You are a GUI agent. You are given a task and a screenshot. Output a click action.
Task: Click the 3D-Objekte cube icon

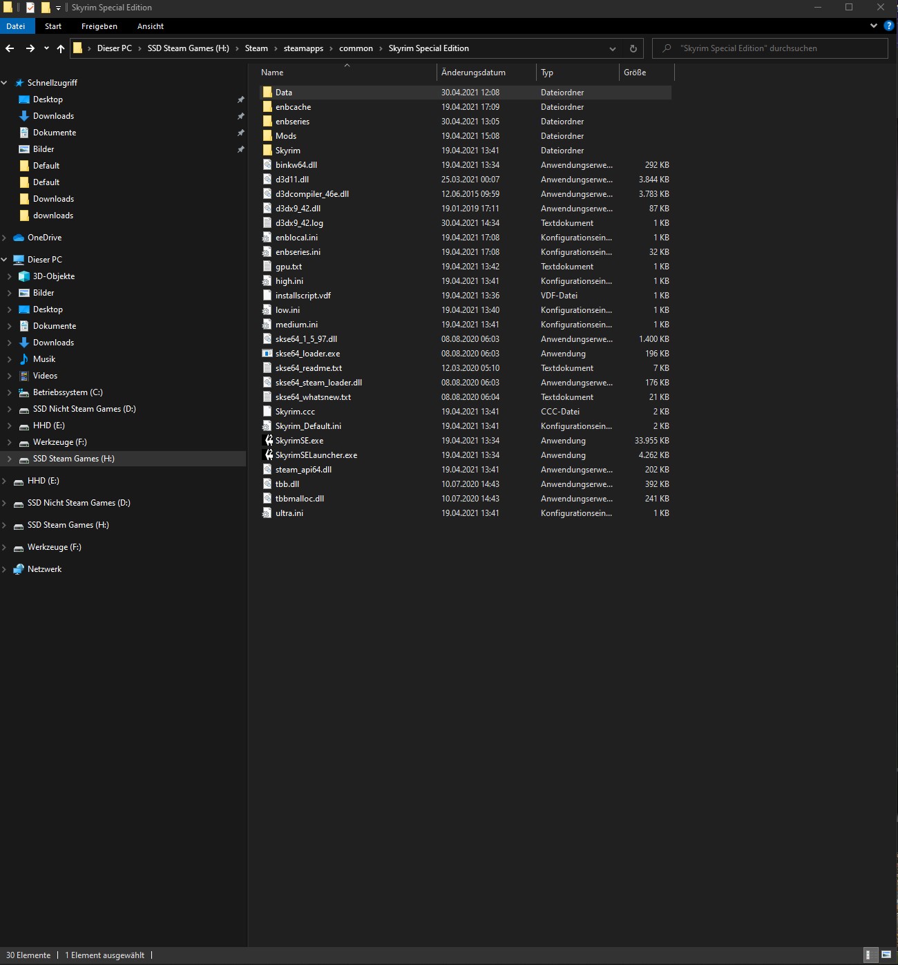[24, 276]
